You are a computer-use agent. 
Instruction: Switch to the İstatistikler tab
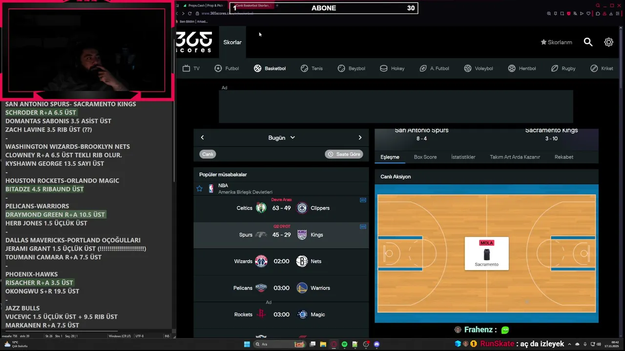(x=463, y=157)
